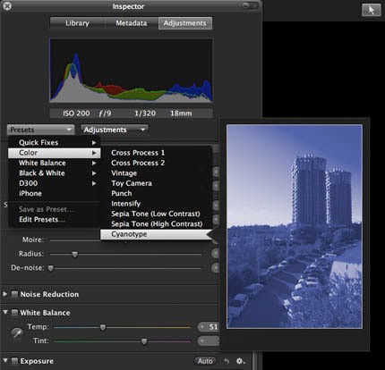Screen dimensions: 385x370
Task: Apply Sepia Tone (High Contrast) preset
Action: point(156,223)
